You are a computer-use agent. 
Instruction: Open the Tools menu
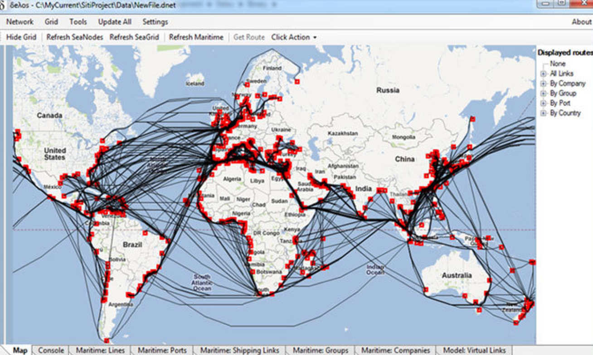(x=78, y=22)
